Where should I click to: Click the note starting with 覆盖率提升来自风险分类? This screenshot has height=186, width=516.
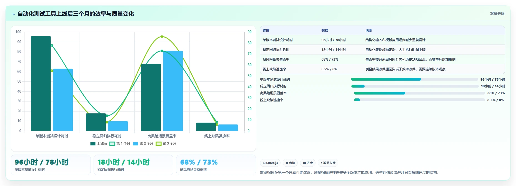click(x=410, y=59)
